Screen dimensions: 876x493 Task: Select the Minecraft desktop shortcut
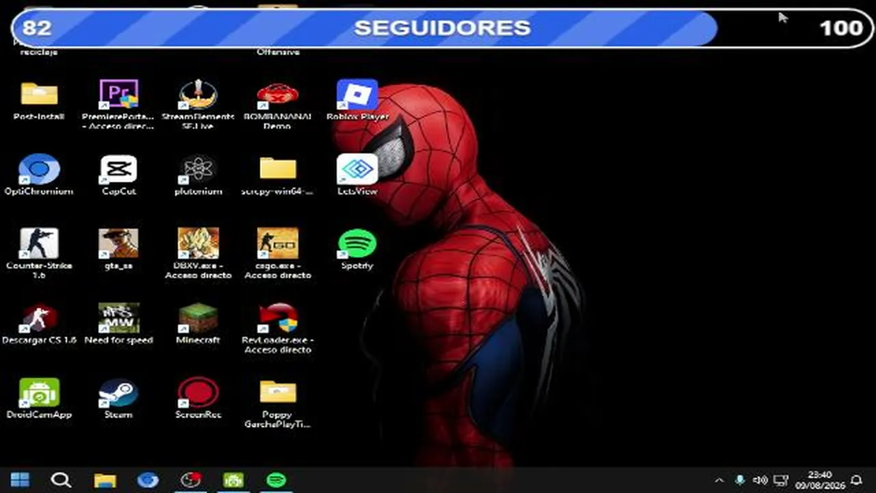tap(198, 318)
